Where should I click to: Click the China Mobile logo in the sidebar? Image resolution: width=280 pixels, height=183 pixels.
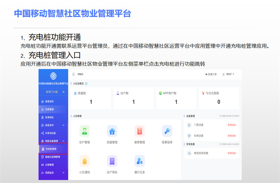click(x=53, y=76)
